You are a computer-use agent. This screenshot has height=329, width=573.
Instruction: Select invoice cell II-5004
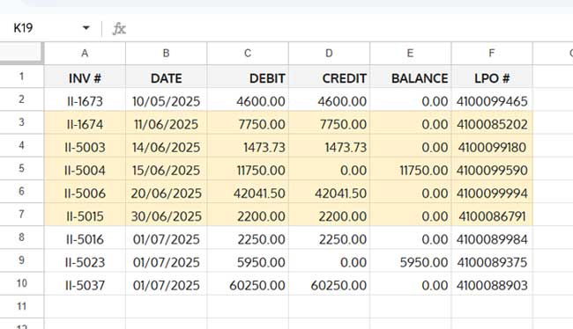(85, 169)
